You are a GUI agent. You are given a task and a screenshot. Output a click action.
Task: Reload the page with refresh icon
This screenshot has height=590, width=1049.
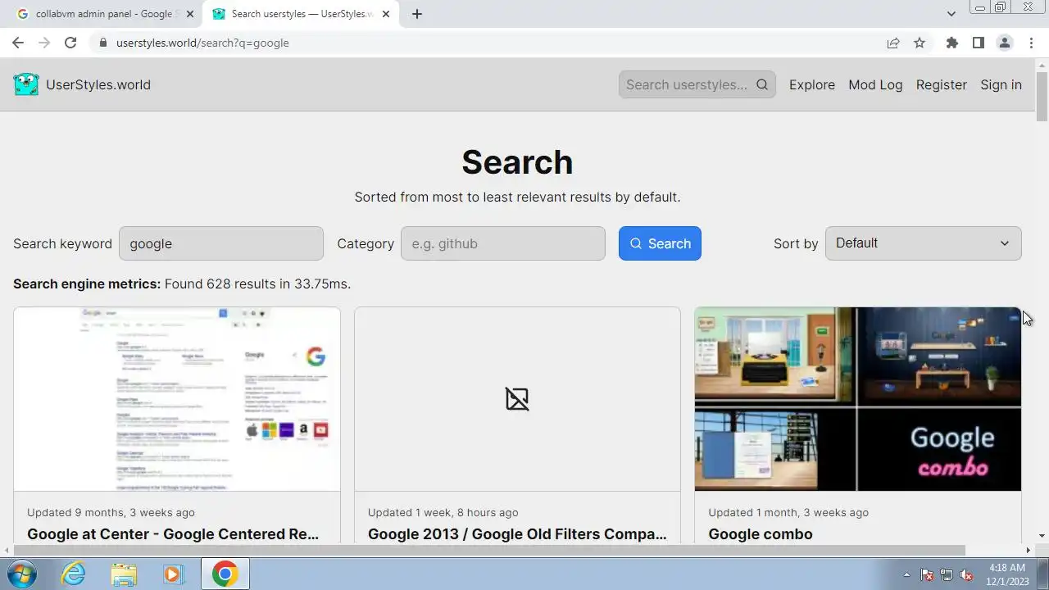70,43
